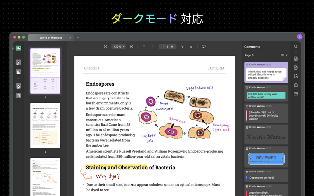Image resolution: width=314 pixels, height=196 pixels.
Task: Open the REVIEWED stamp comment
Action: point(266,158)
